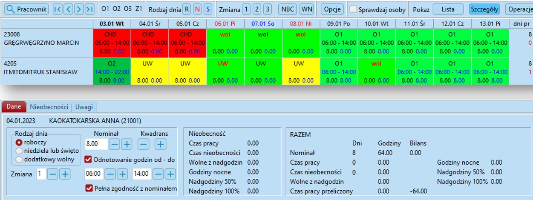The width and height of the screenshot is (533, 200).
Task: Click the Zmiana number field
Action: (41, 174)
